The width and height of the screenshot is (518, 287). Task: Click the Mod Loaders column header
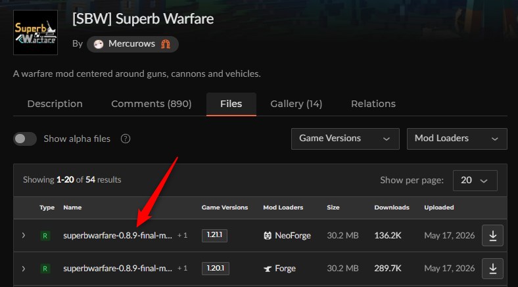point(283,208)
